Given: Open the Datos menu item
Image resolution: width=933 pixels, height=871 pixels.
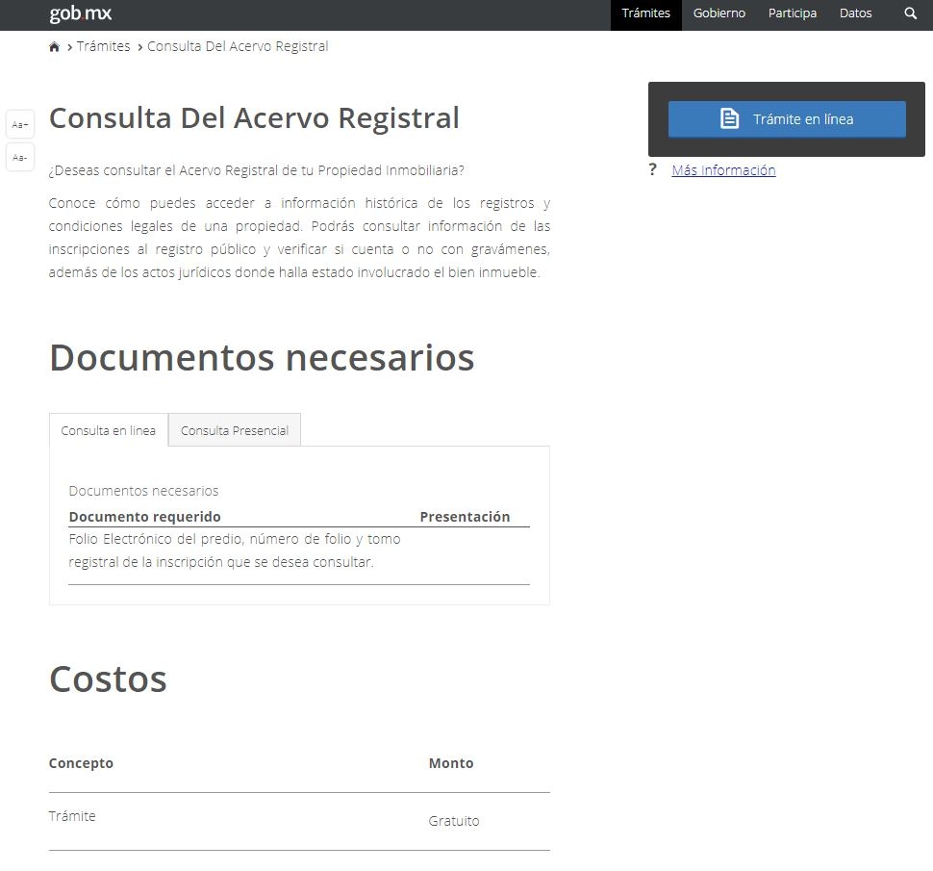Looking at the screenshot, I should pos(855,13).
